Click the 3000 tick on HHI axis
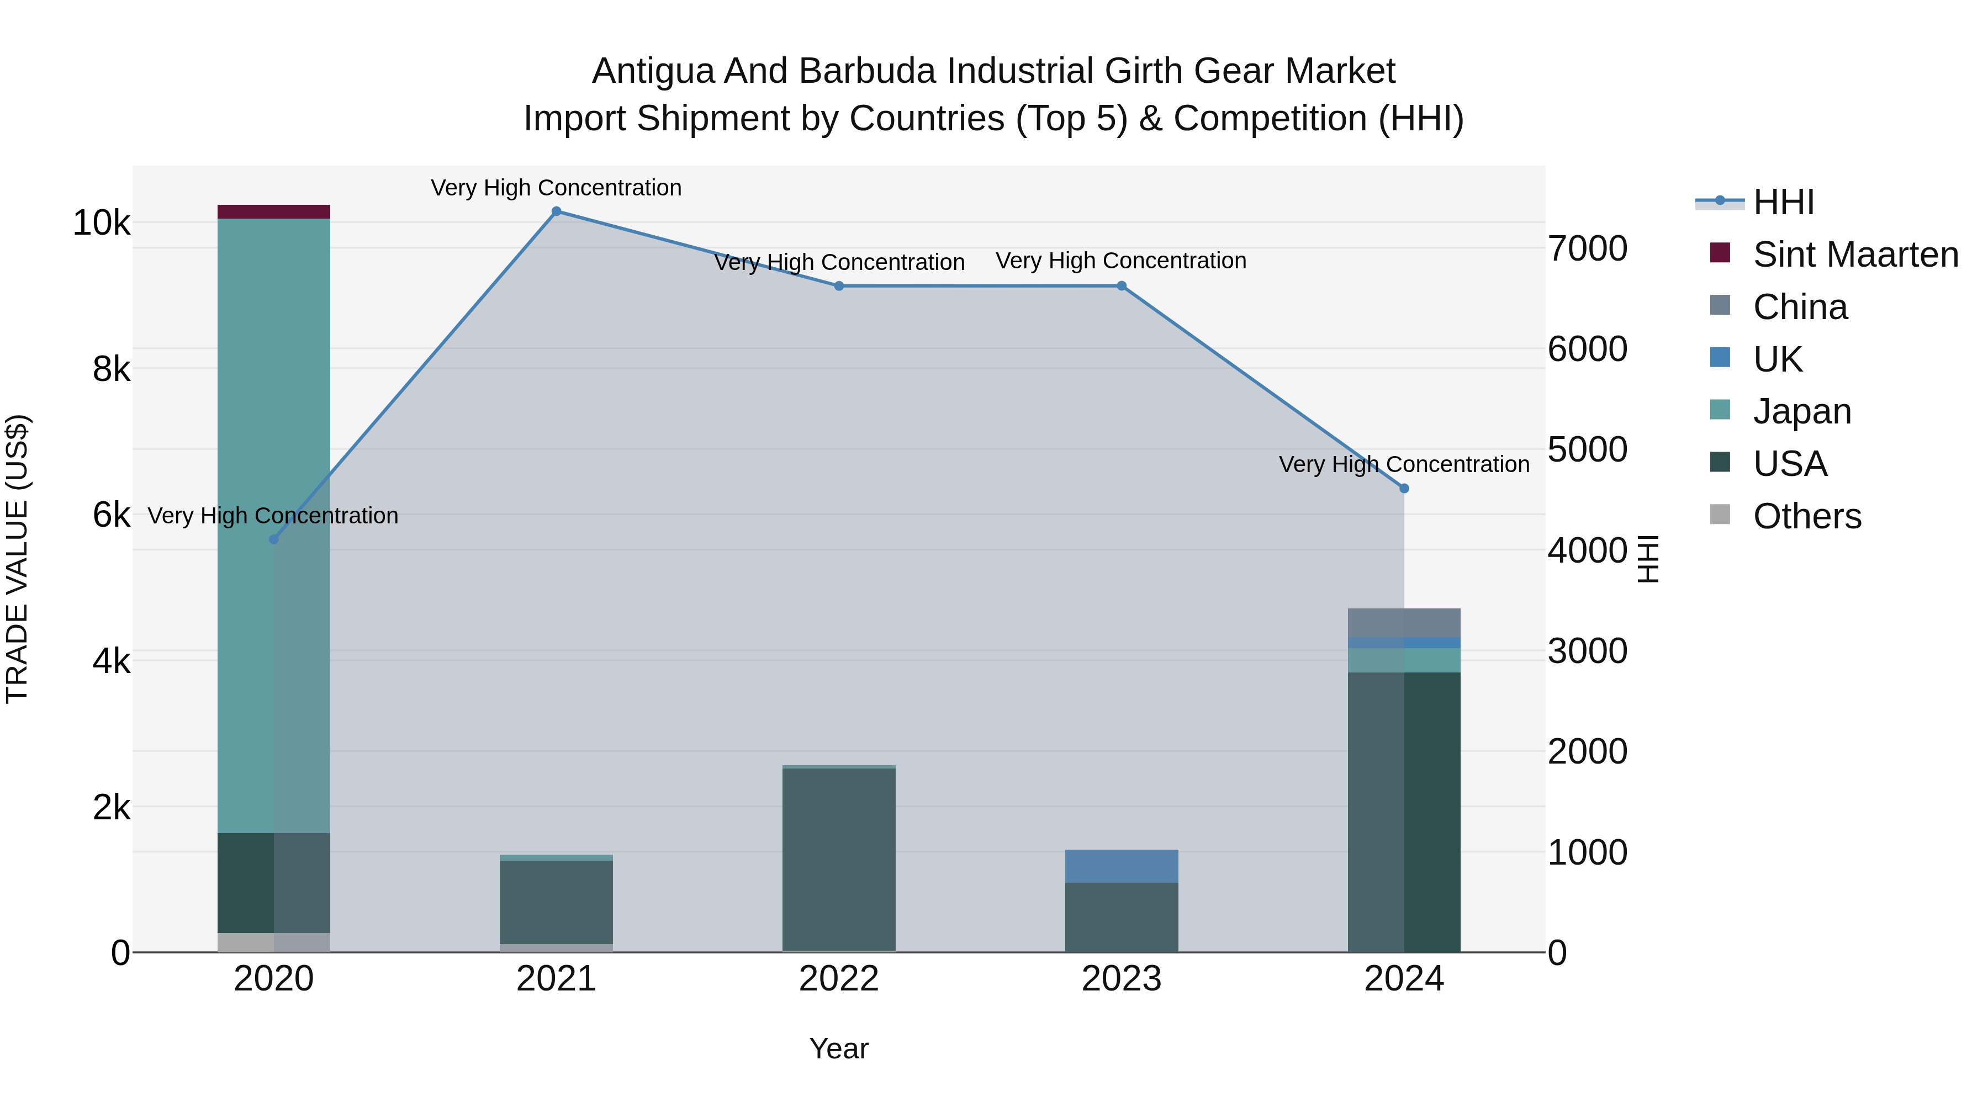 click(1588, 651)
